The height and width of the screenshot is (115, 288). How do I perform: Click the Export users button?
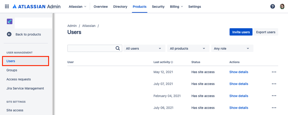pos(266,32)
